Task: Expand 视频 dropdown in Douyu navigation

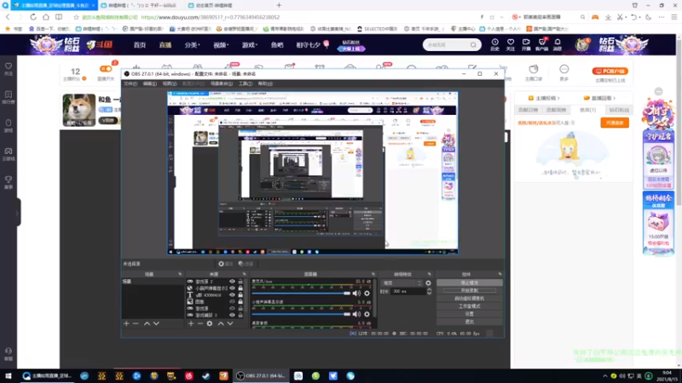Action: [x=221, y=45]
